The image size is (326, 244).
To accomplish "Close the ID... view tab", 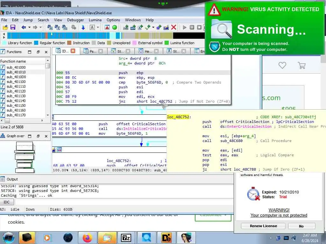I will (73, 51).
